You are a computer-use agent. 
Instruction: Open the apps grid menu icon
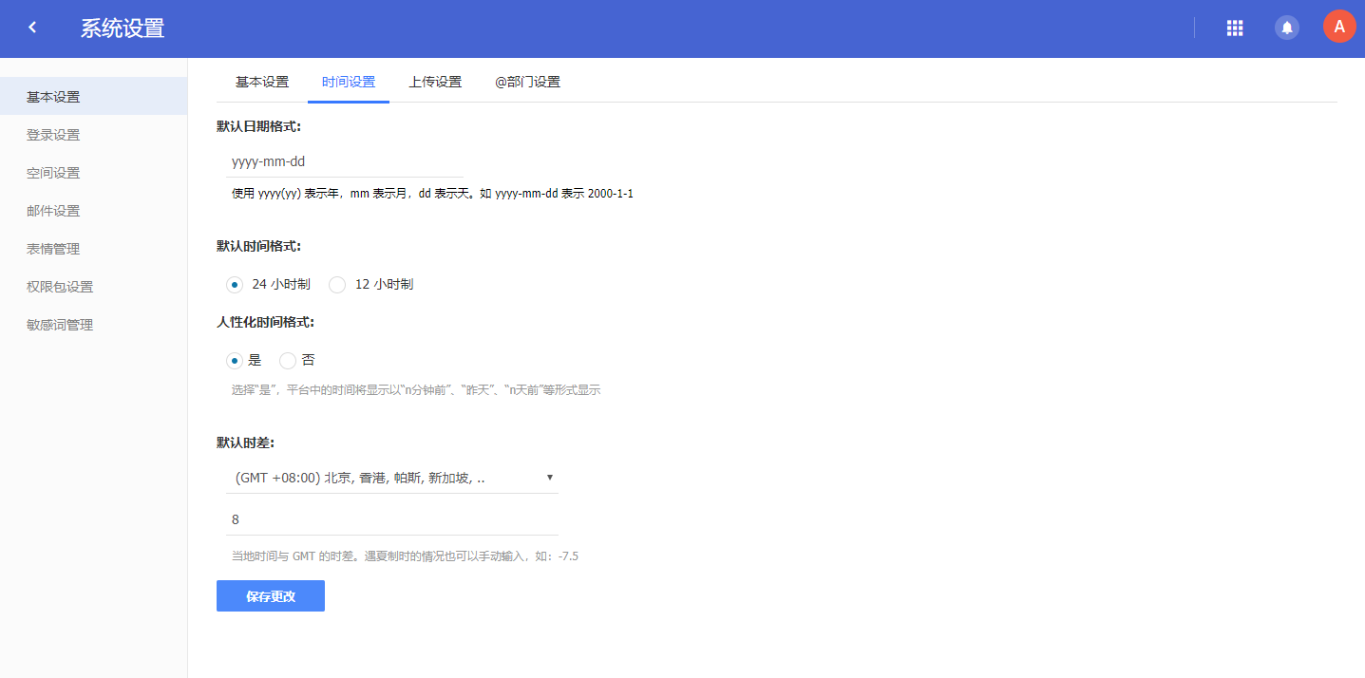coord(1235,28)
